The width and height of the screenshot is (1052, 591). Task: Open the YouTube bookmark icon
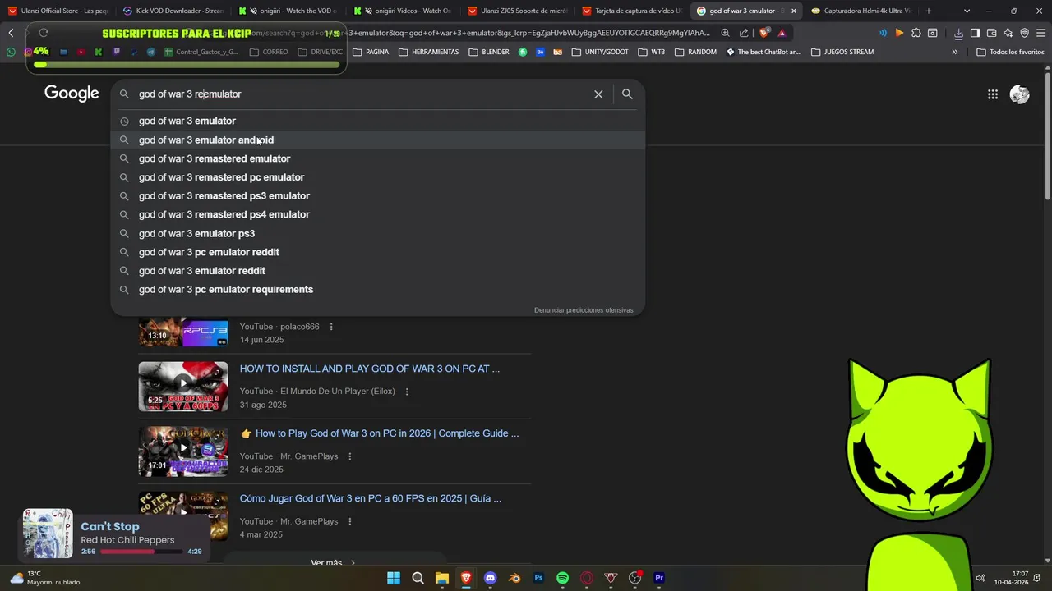(x=81, y=52)
